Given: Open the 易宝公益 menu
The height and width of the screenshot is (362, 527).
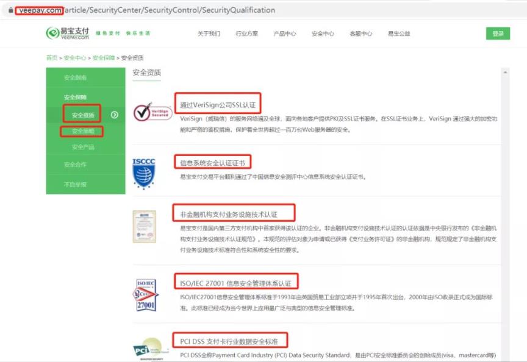Looking at the screenshot, I should click(x=399, y=34).
